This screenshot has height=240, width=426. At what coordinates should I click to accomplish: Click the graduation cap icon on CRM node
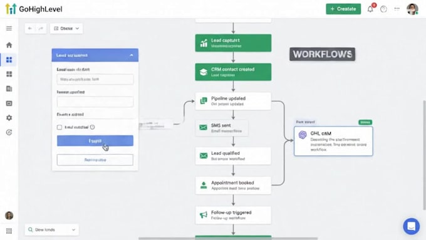tap(204, 72)
